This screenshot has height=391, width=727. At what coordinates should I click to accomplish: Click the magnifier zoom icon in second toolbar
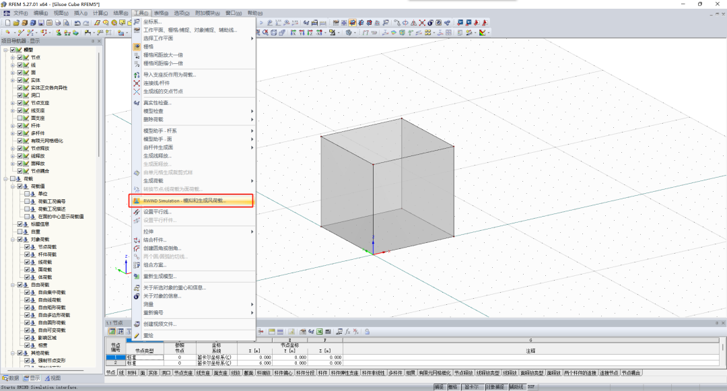[265, 32]
